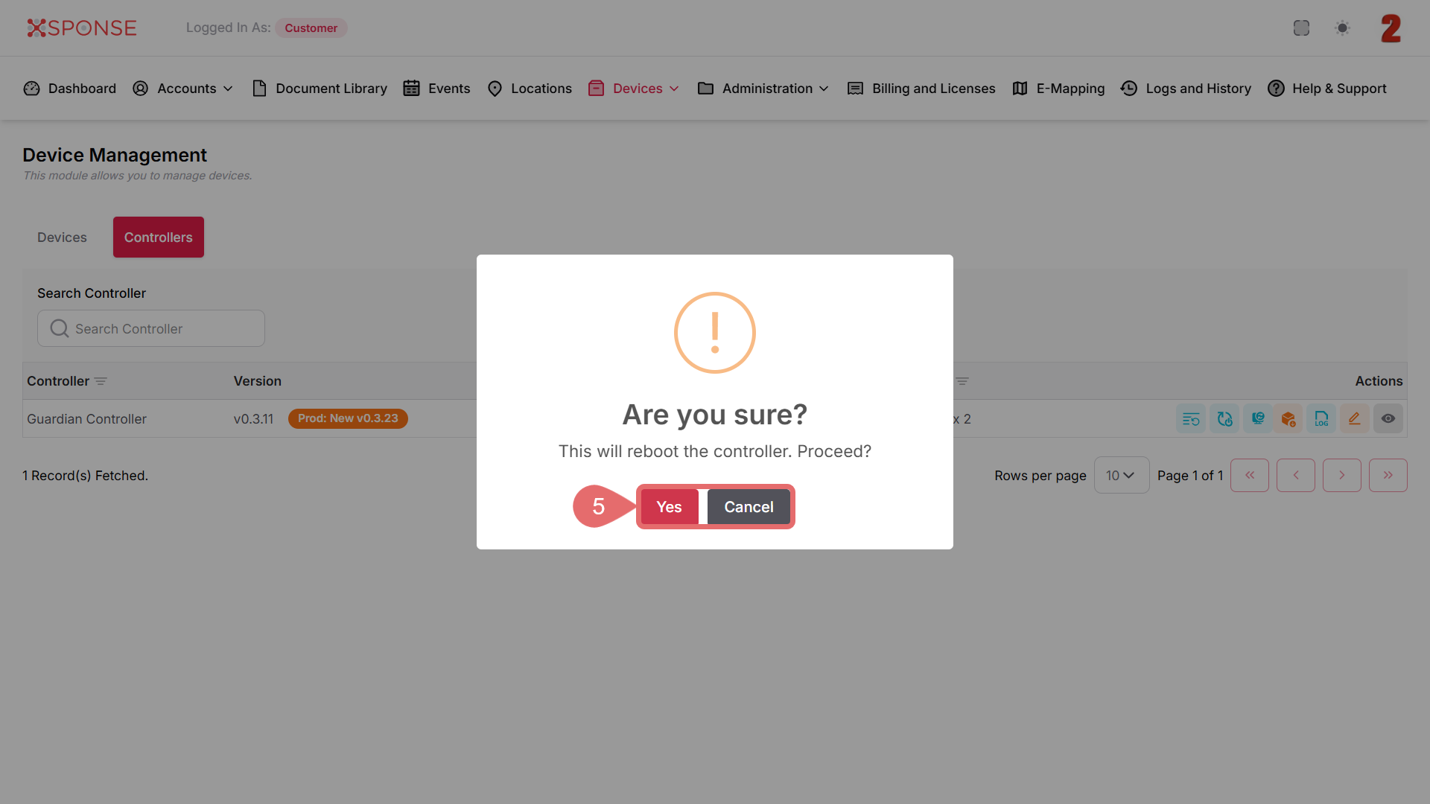Viewport: 1430px width, 804px height.
Task: Click the Controller column filter icon
Action: point(101,381)
